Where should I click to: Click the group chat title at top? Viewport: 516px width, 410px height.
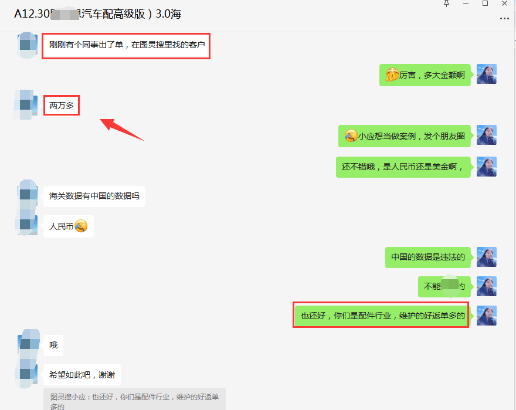click(x=97, y=14)
